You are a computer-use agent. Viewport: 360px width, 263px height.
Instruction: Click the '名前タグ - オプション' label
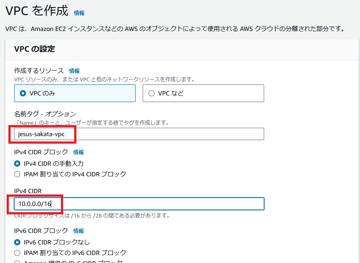coord(45,114)
